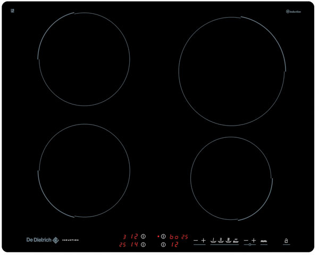Screen dimensions: 319x255
Task: Toggle power for the front-right zone
Action: click(163, 245)
